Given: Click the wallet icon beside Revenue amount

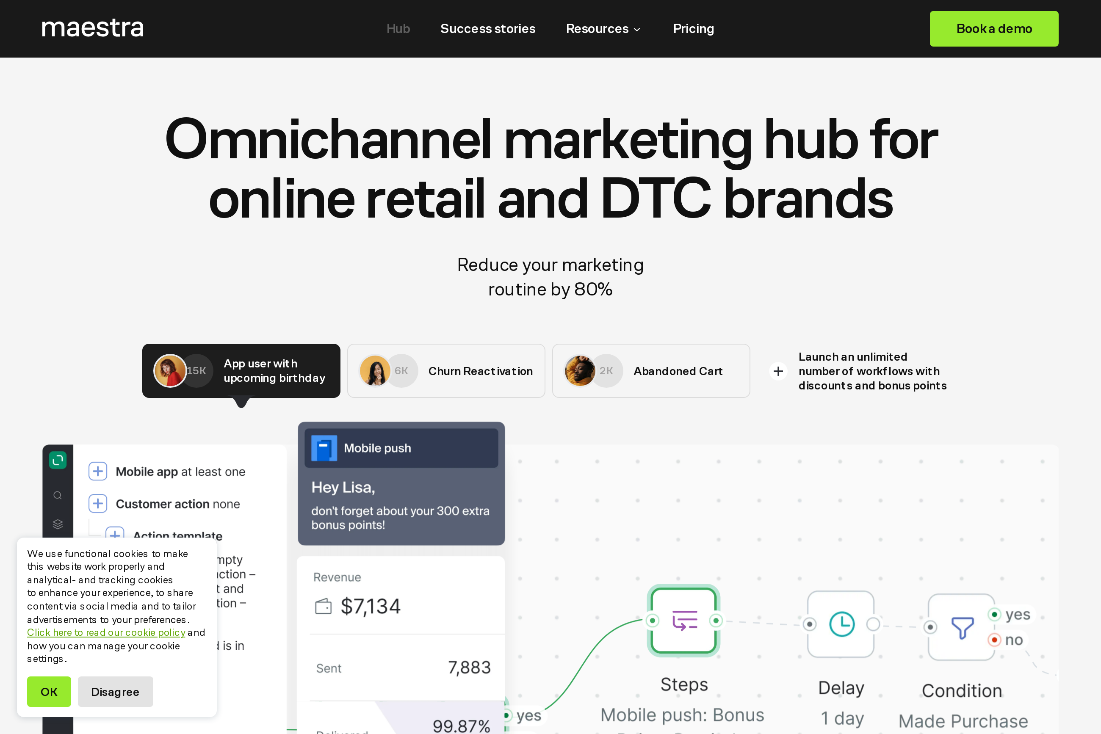Looking at the screenshot, I should click(323, 606).
